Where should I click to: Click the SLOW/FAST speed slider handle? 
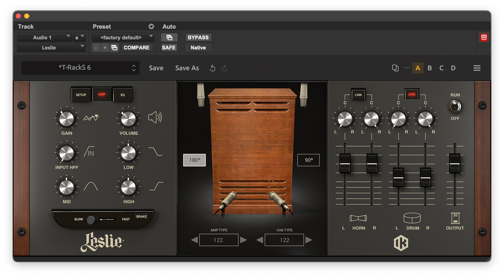point(91,220)
